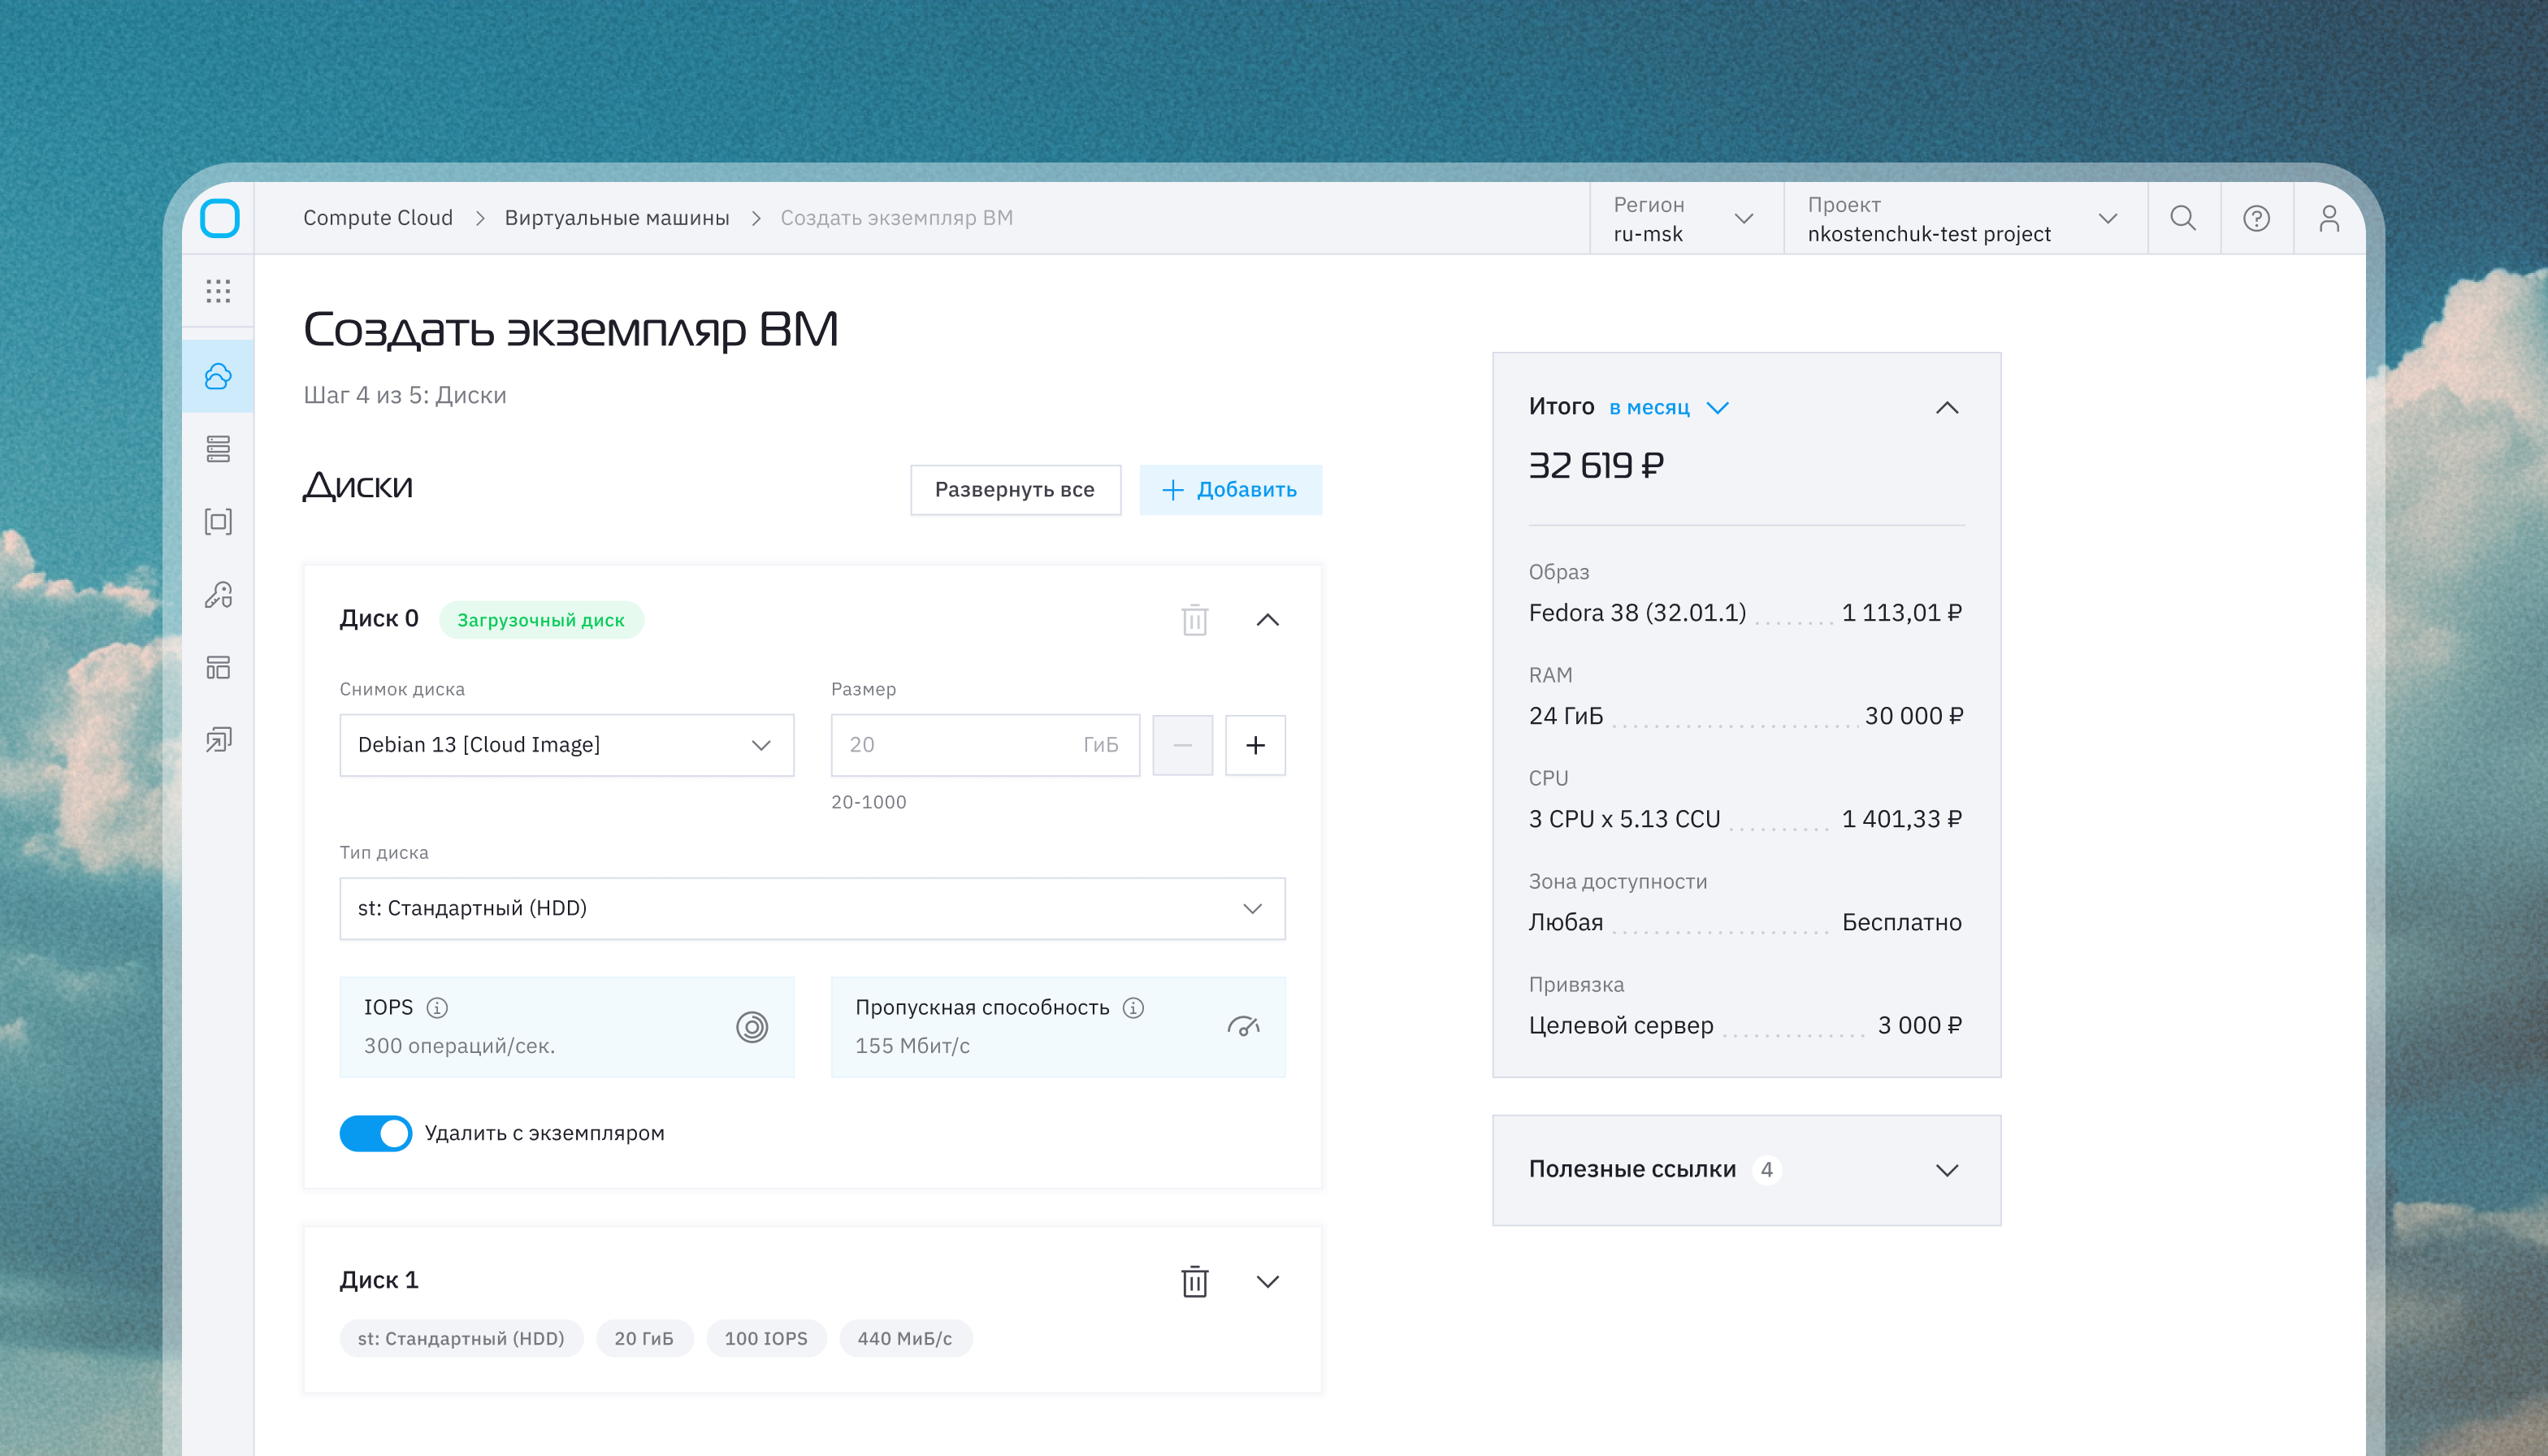This screenshot has height=1456, width=2548.
Task: Click the 3 000 ₽ Привязка price
Action: pyautogui.click(x=1920, y=1025)
